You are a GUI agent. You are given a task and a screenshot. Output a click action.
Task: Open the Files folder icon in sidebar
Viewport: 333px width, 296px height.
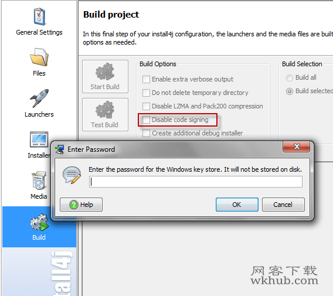click(39, 57)
